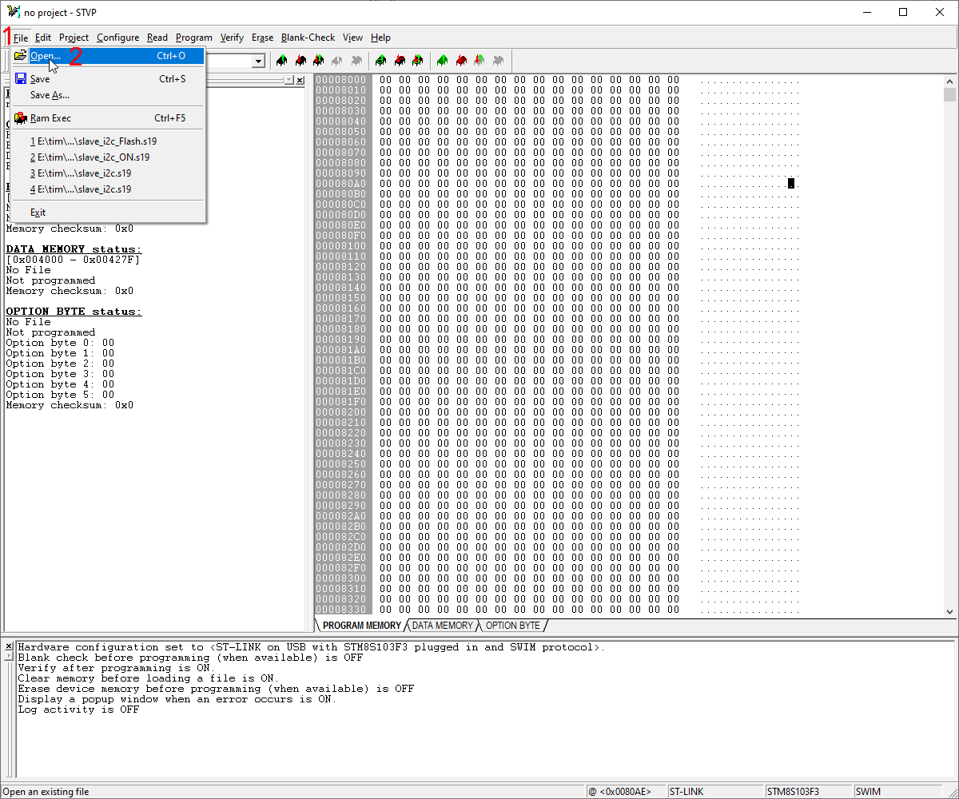959x799 pixels.
Task: Select the Program all tabs icon
Action: point(461,60)
